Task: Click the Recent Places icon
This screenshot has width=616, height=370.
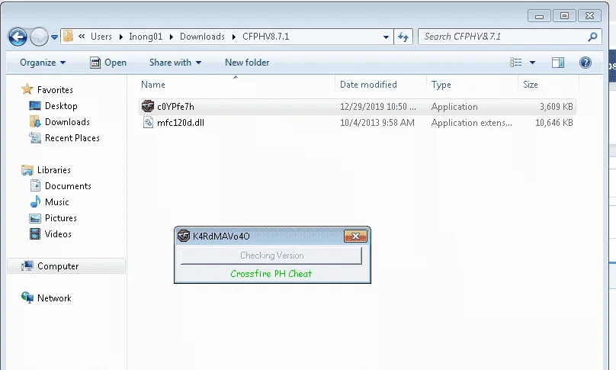Action: coord(35,138)
